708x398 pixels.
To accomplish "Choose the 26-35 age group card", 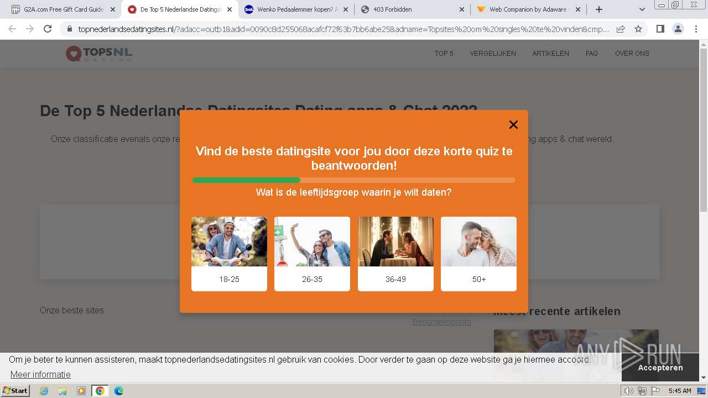I will click(312, 254).
